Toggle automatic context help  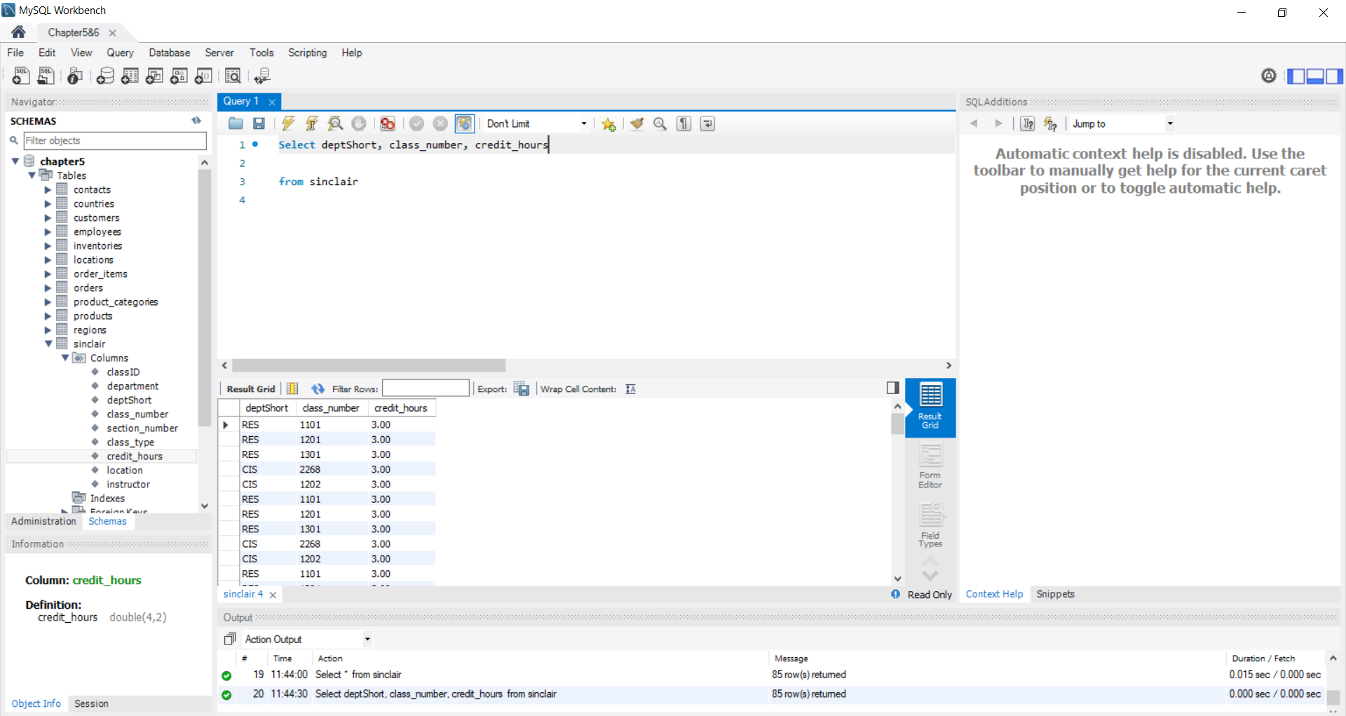tap(1050, 123)
